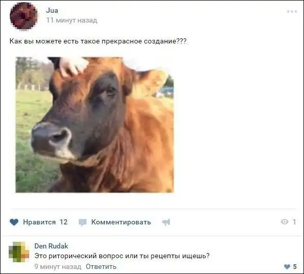The image size is (304, 274).
Task: Click the Комментировать label
Action: (121, 222)
